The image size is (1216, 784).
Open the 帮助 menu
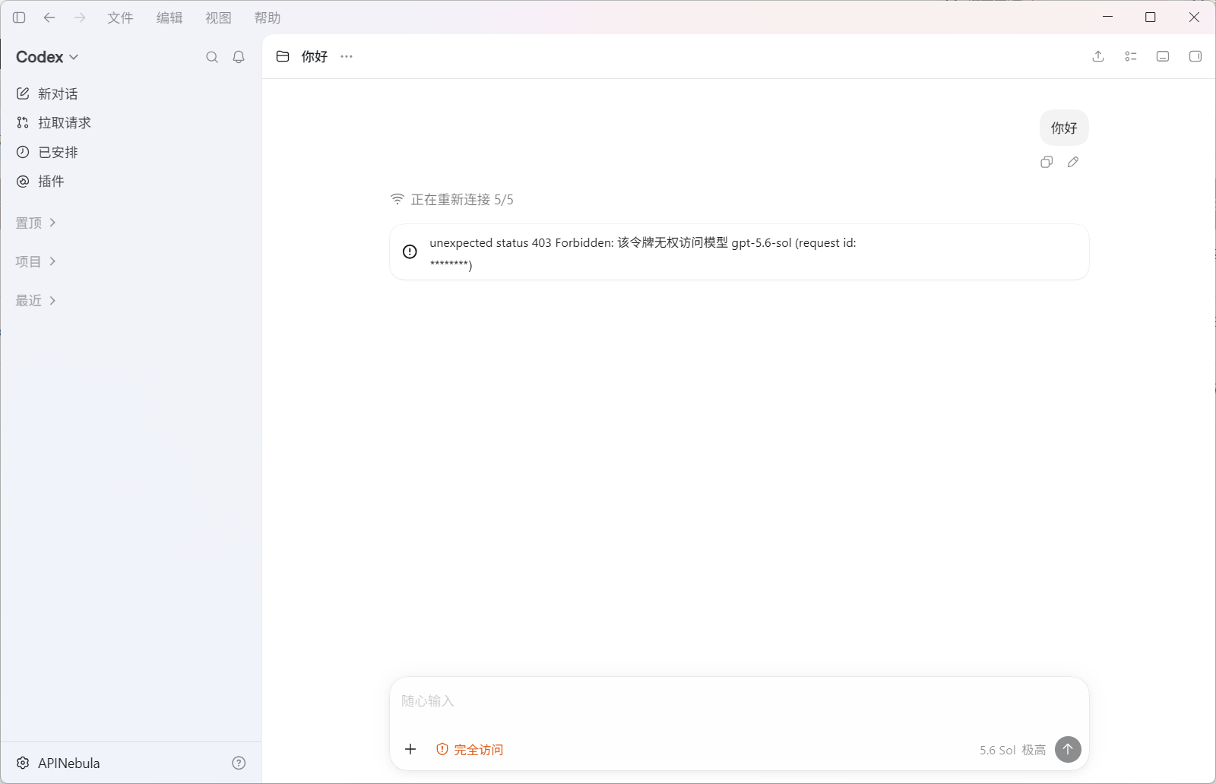268,17
